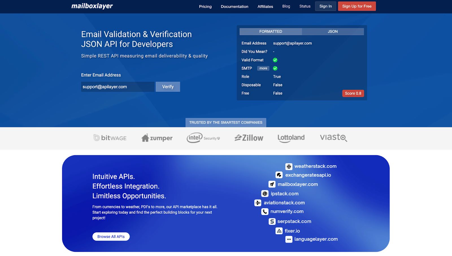Viewport: 452px width, 256px height.
Task: Open the exchangeratesapi.io link
Action: (308, 175)
